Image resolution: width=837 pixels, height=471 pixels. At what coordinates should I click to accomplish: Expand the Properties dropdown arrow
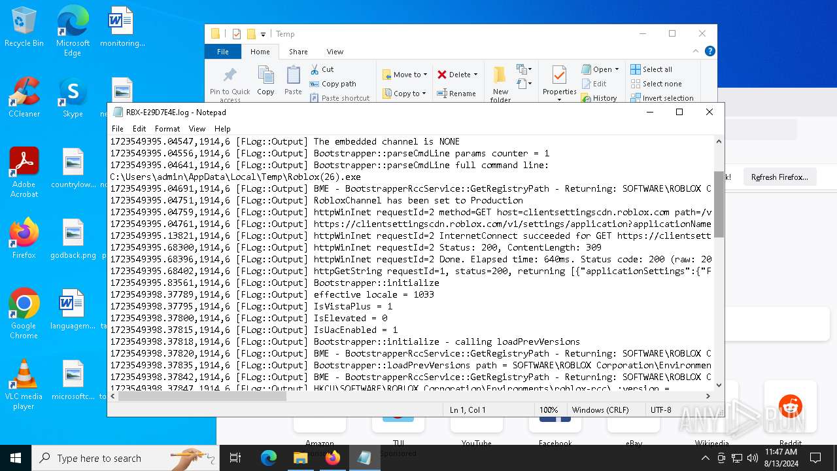click(559, 99)
